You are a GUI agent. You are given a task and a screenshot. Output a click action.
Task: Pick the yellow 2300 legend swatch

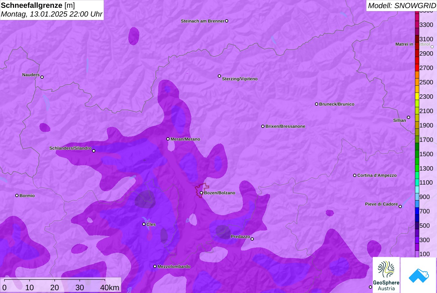(417, 97)
